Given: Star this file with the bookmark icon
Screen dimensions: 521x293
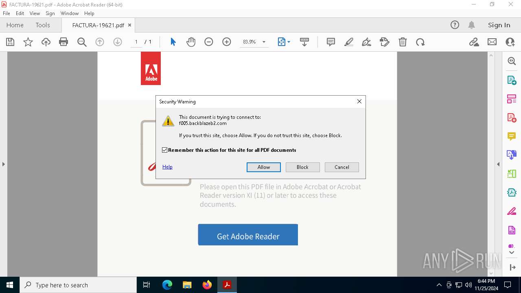Looking at the screenshot, I should point(28,42).
